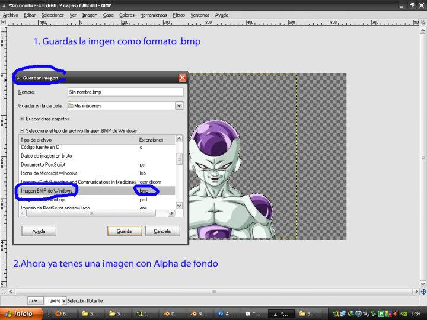Open the Archivo menu

(11, 15)
